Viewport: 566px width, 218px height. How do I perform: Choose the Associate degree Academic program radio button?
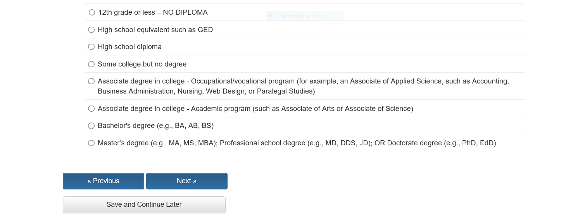click(91, 109)
